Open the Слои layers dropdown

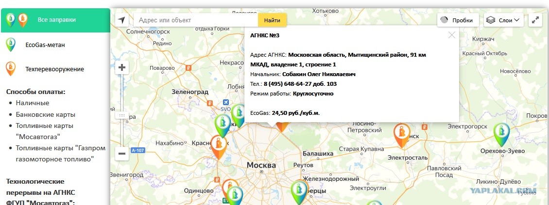tap(503, 20)
